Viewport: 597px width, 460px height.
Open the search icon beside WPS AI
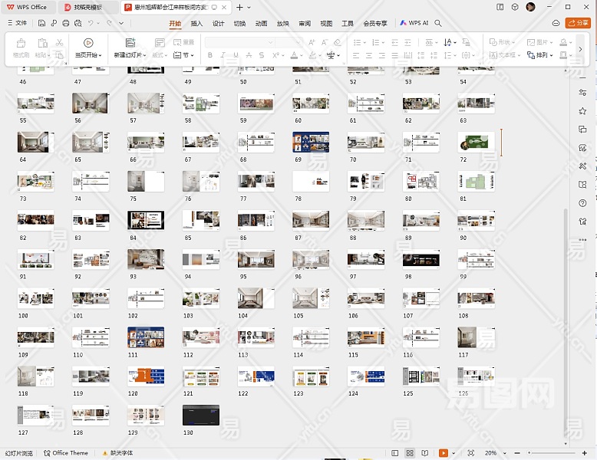click(x=438, y=23)
